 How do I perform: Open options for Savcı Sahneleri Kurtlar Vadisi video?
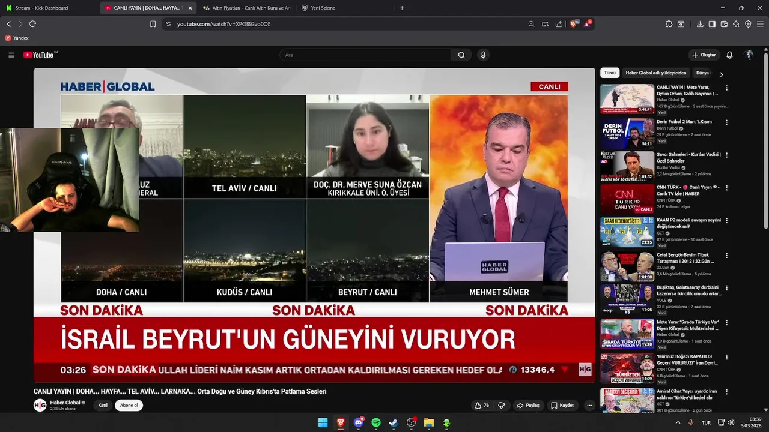726,155
